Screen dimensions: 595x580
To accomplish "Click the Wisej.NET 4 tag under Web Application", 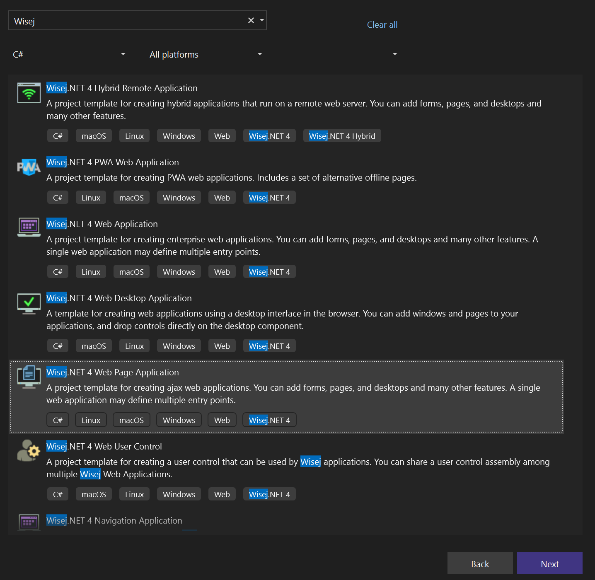I will point(269,272).
